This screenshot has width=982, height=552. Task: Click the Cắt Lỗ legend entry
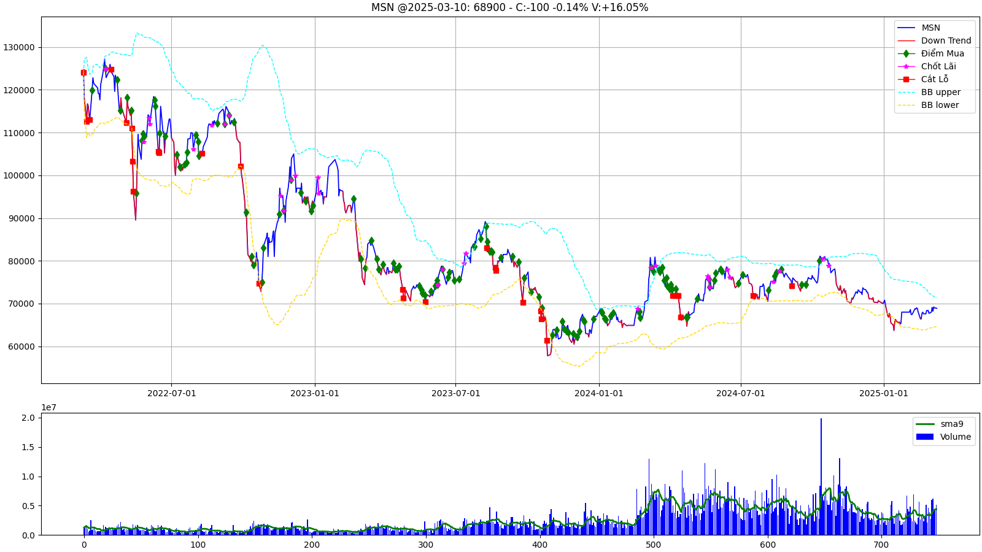tap(923, 79)
